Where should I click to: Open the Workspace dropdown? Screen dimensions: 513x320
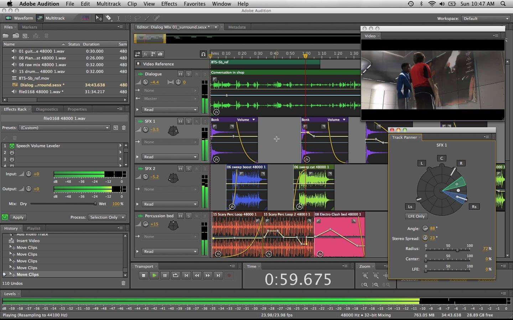486,18
